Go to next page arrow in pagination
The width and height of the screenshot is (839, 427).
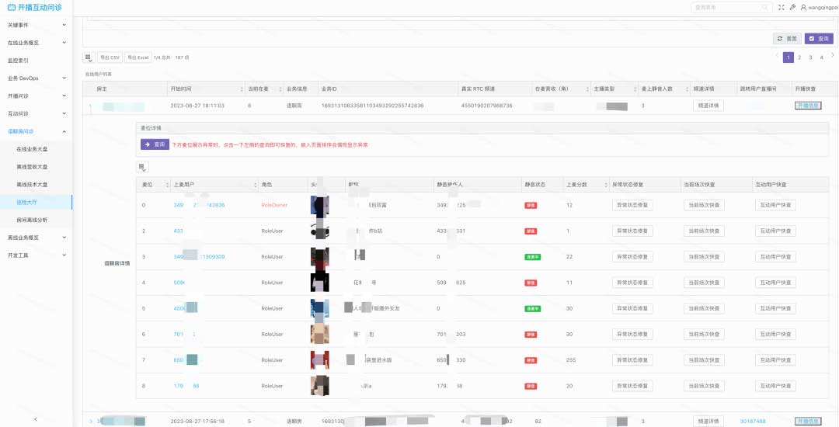point(832,55)
